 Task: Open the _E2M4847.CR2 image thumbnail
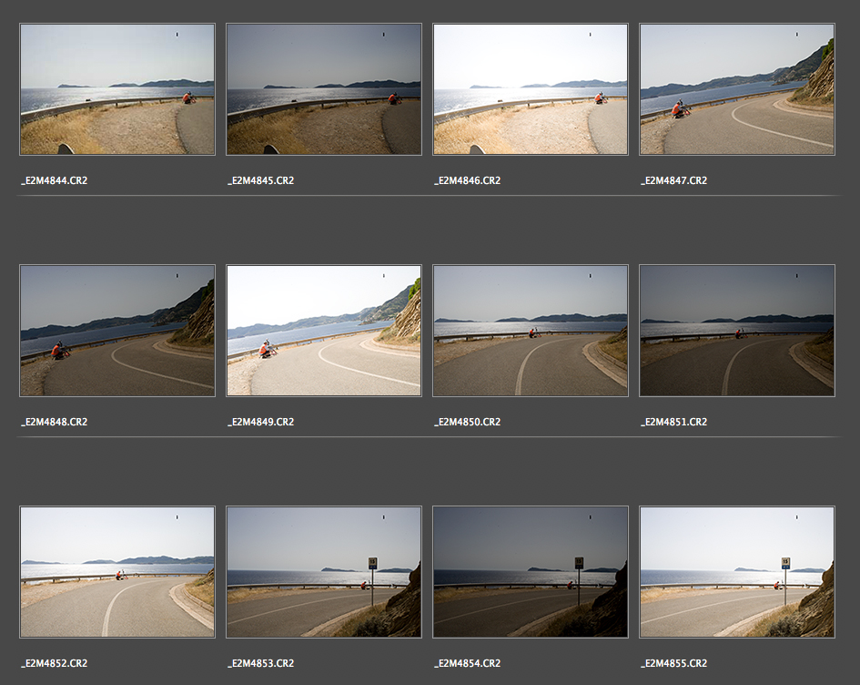click(736, 89)
